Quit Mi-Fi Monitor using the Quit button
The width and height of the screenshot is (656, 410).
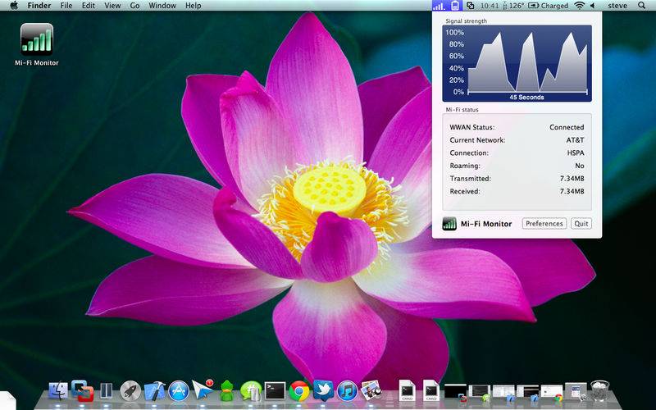(581, 224)
